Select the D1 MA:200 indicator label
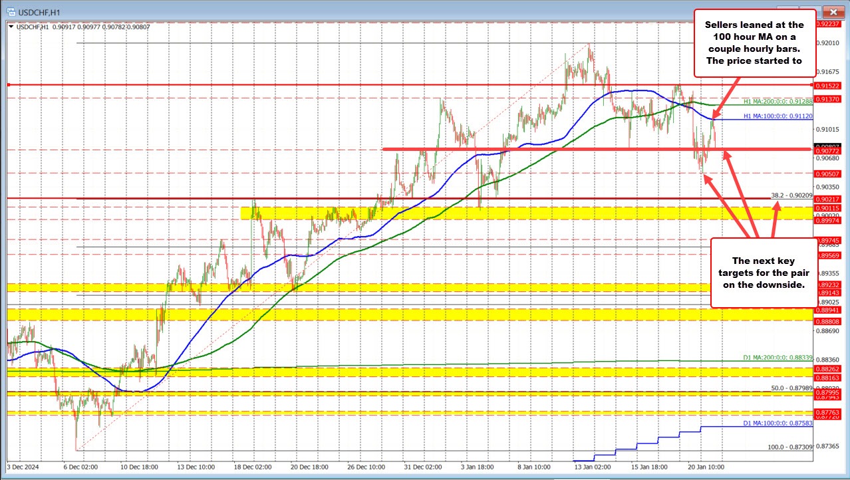The height and width of the screenshot is (480, 850). click(776, 358)
